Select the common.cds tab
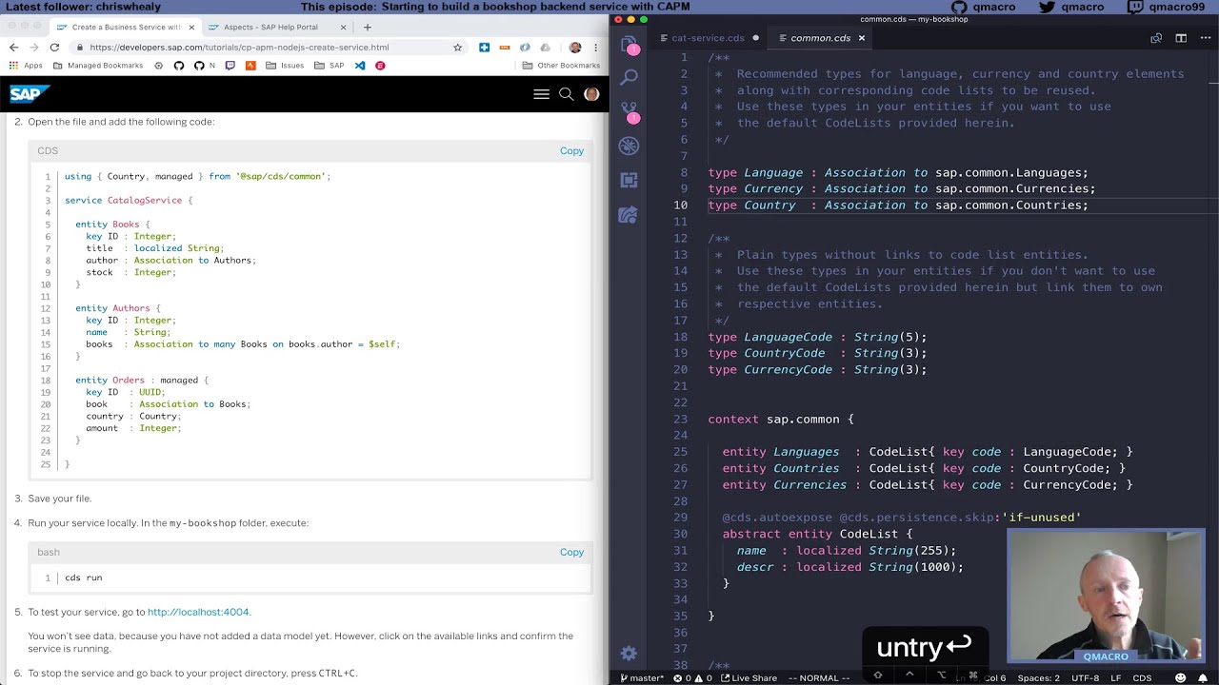The width and height of the screenshot is (1219, 685). point(820,38)
